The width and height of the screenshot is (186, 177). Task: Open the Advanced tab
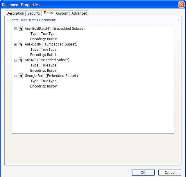coord(79,13)
